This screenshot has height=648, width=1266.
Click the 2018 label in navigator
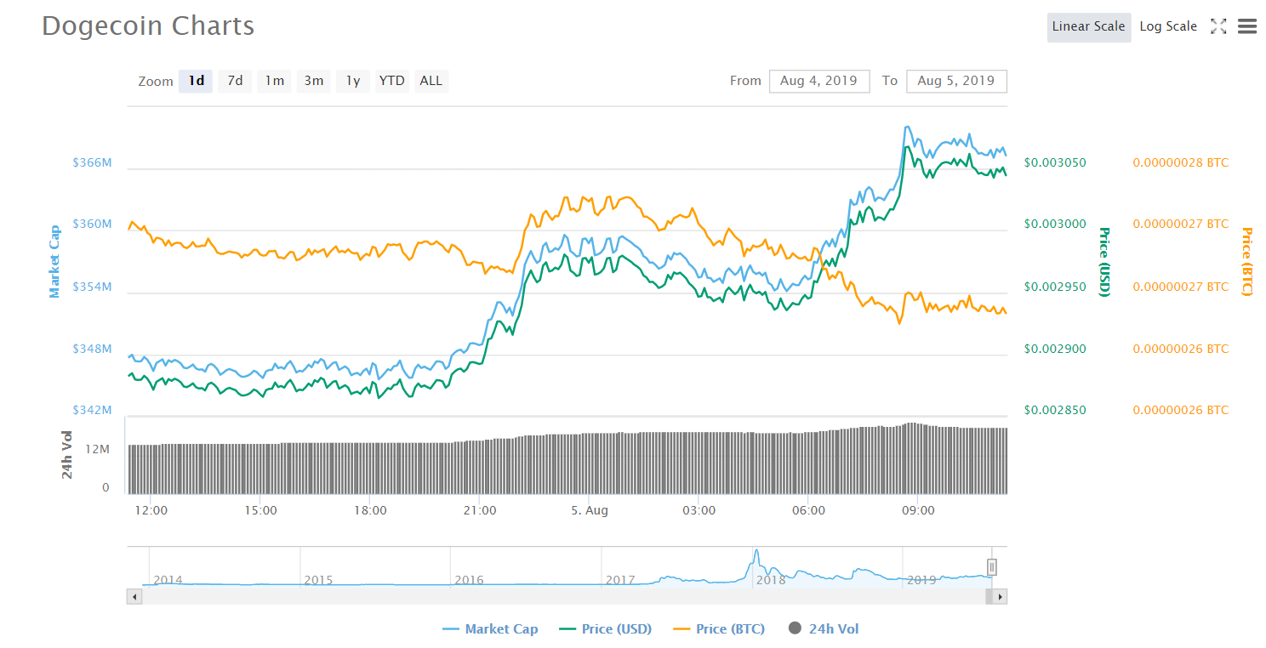tap(771, 580)
